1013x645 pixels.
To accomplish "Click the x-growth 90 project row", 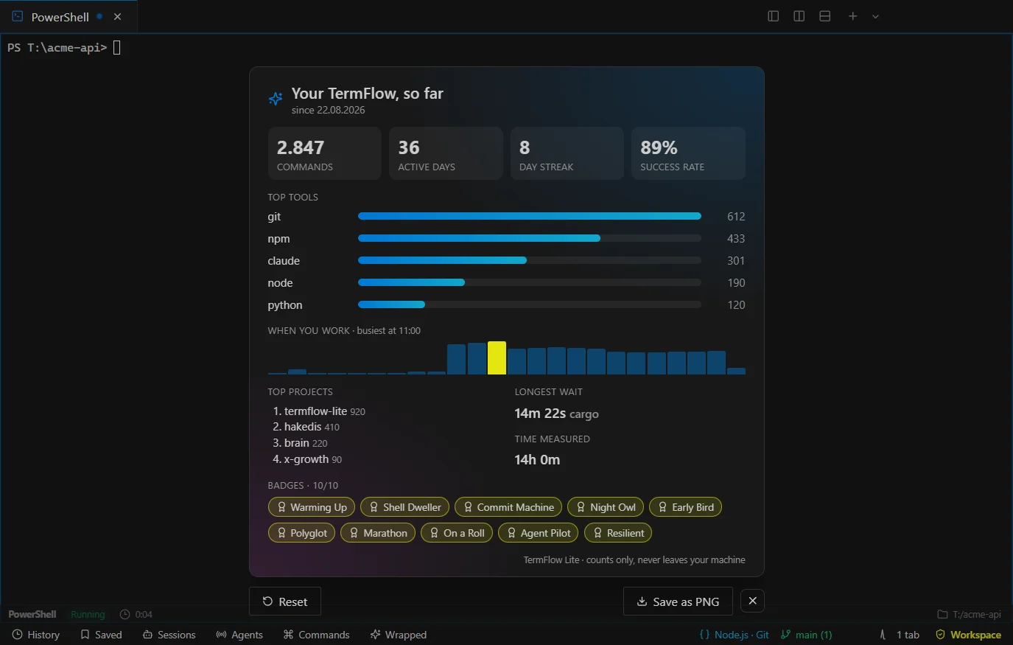I will coord(307,459).
